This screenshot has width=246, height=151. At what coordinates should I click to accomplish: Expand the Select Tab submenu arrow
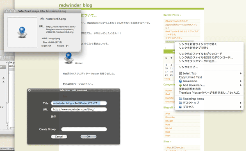click(x=241, y=73)
